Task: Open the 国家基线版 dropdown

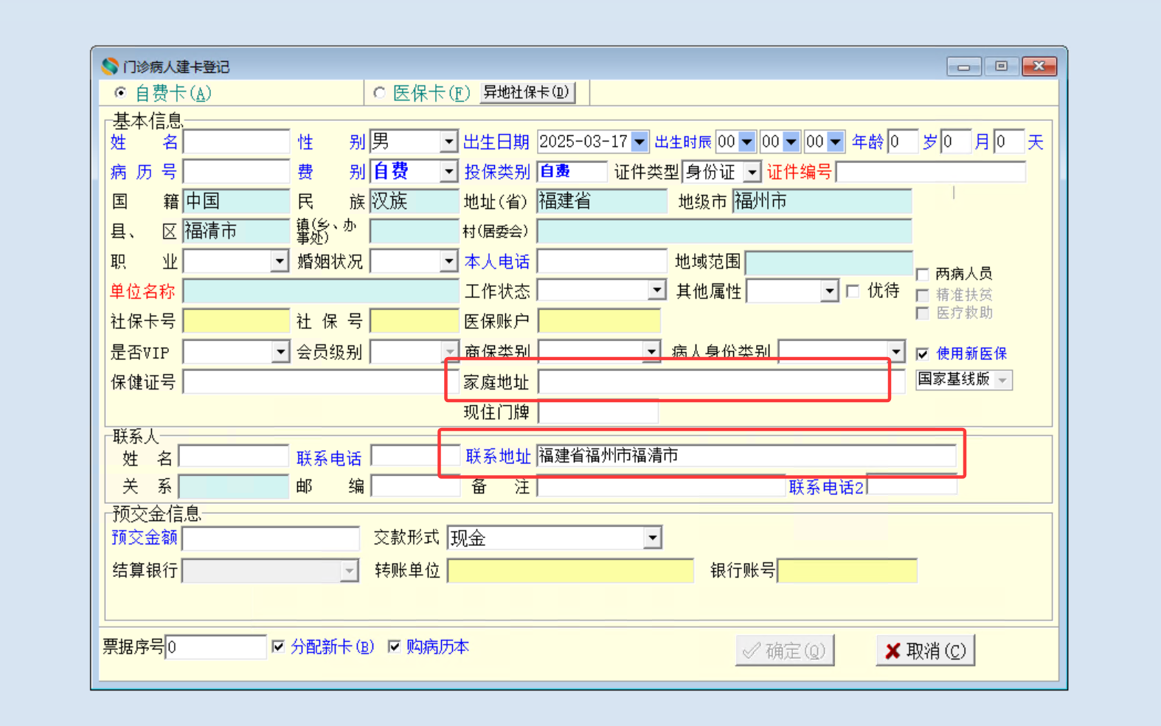Action: coord(1002,380)
